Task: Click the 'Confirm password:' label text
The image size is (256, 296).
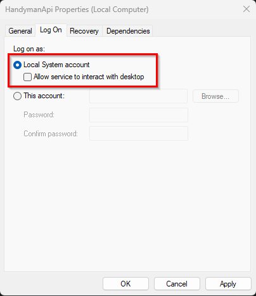Action: tap(51, 134)
